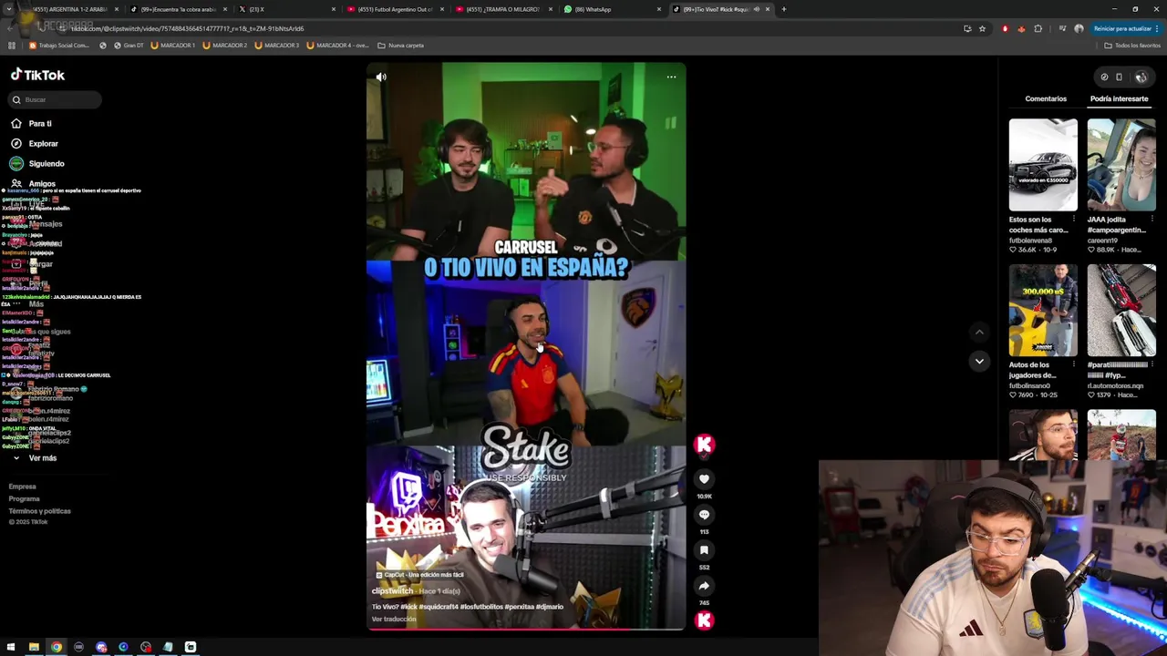The image size is (1167, 656).
Task: Click the Chrome icon in the taskbar
Action: point(57,648)
